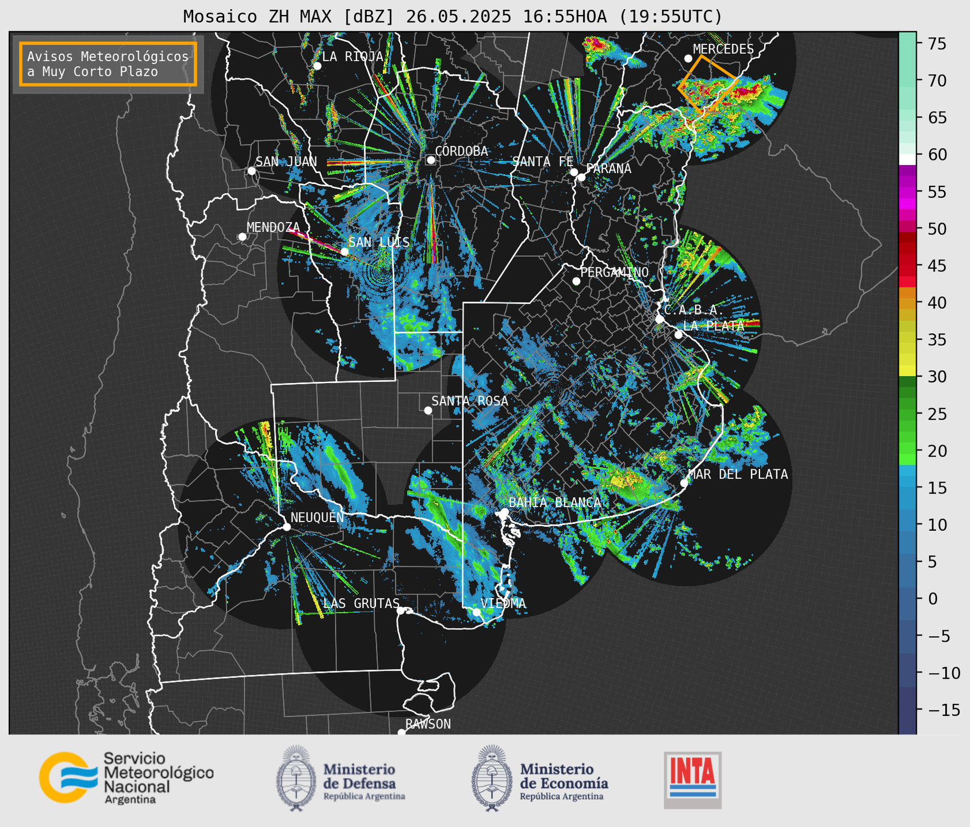Click the map title Mosaico ZH MAX

(x=452, y=17)
